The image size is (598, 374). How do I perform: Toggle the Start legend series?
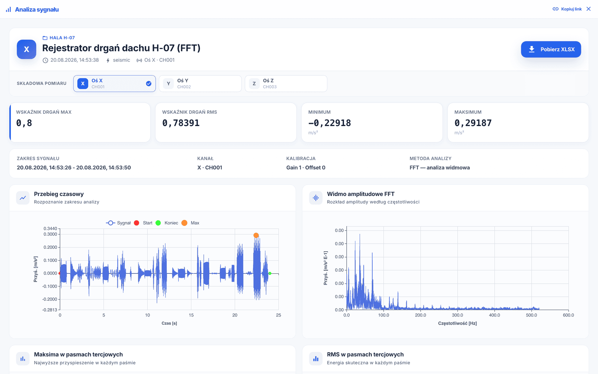pyautogui.click(x=143, y=223)
